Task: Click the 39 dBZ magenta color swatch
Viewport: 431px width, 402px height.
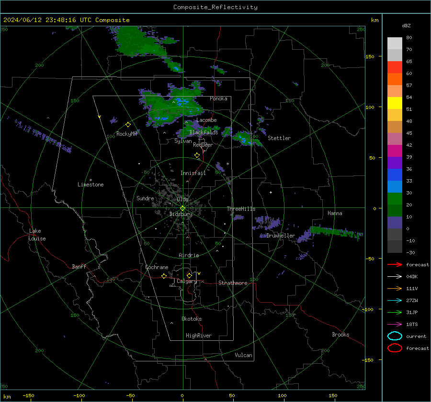Action: click(x=395, y=151)
